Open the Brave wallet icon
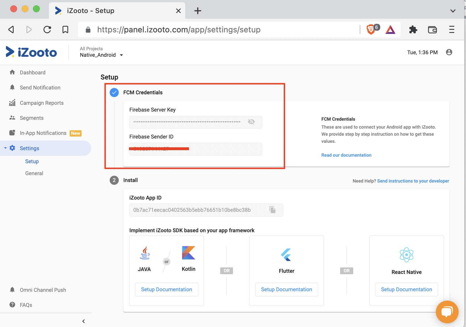The width and height of the screenshot is (466, 327). point(432,30)
